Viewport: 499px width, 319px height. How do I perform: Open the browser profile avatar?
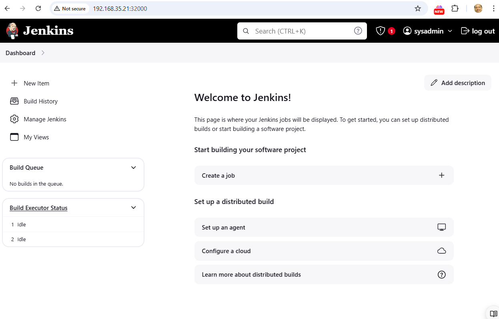pyautogui.click(x=478, y=8)
